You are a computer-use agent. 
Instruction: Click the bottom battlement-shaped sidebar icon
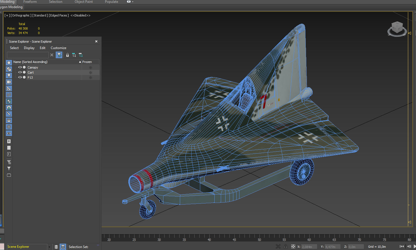click(9, 175)
